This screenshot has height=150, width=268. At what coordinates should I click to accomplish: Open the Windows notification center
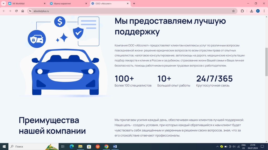point(262,147)
